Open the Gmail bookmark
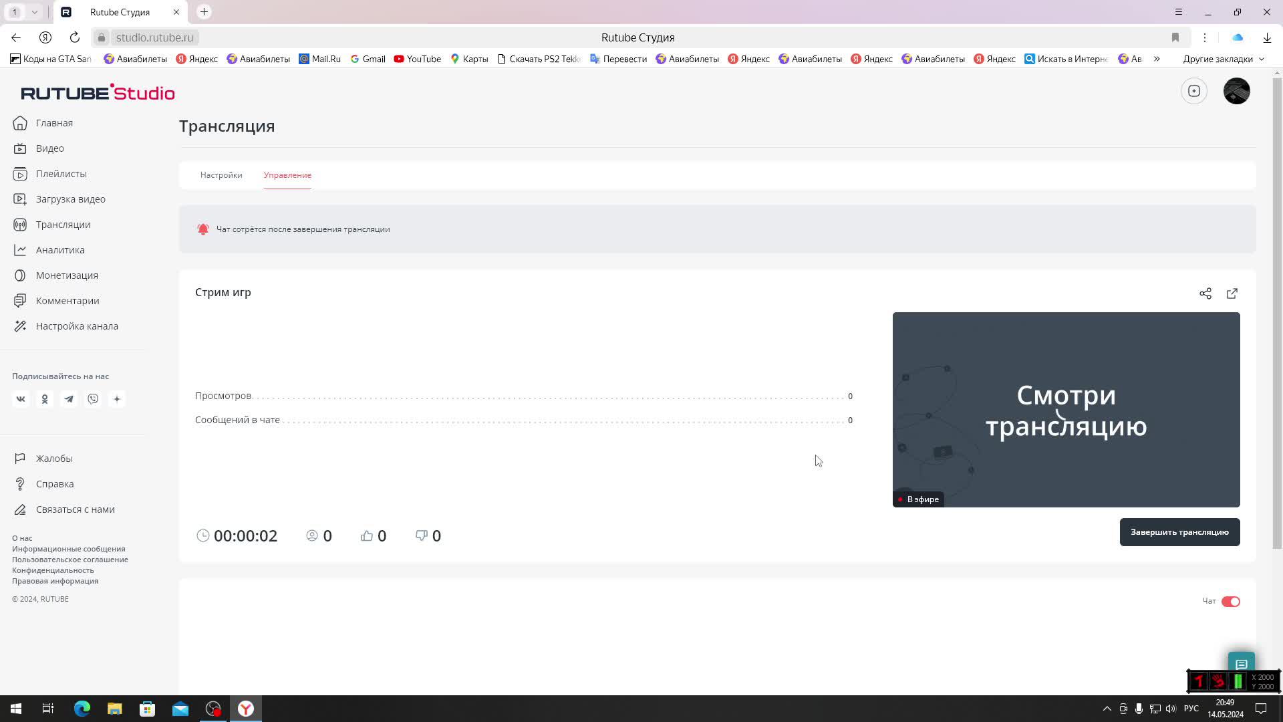The width and height of the screenshot is (1283, 722). [368, 59]
